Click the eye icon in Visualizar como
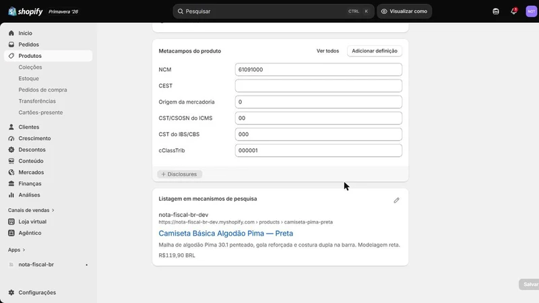Screen dimensions: 539x303 pyautogui.click(x=384, y=11)
